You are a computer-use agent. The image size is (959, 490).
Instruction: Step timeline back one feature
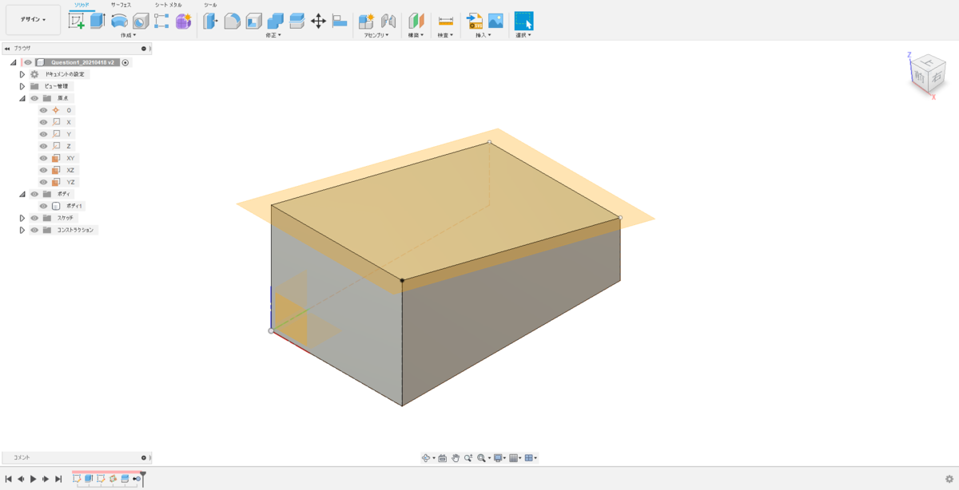21,479
